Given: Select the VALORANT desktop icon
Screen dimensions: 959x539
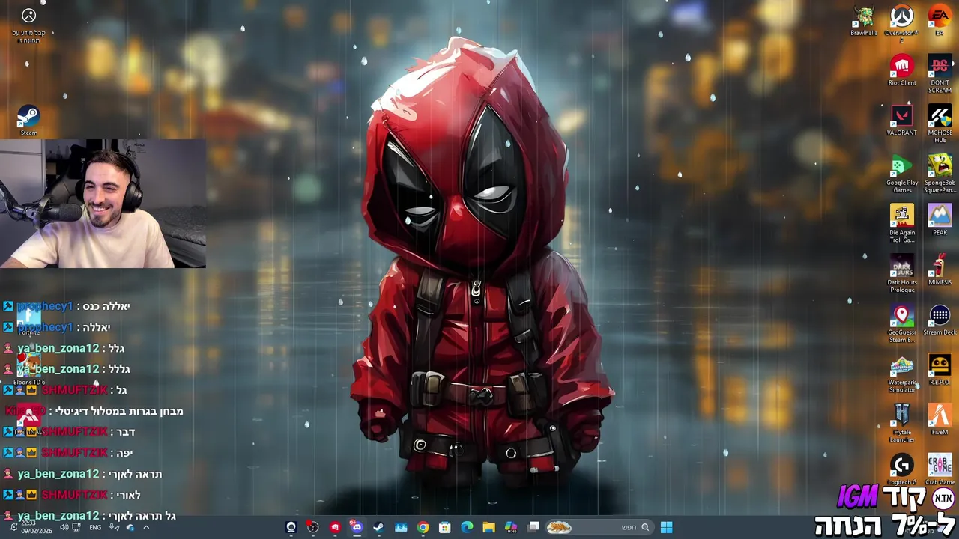Looking at the screenshot, I should click(x=901, y=121).
